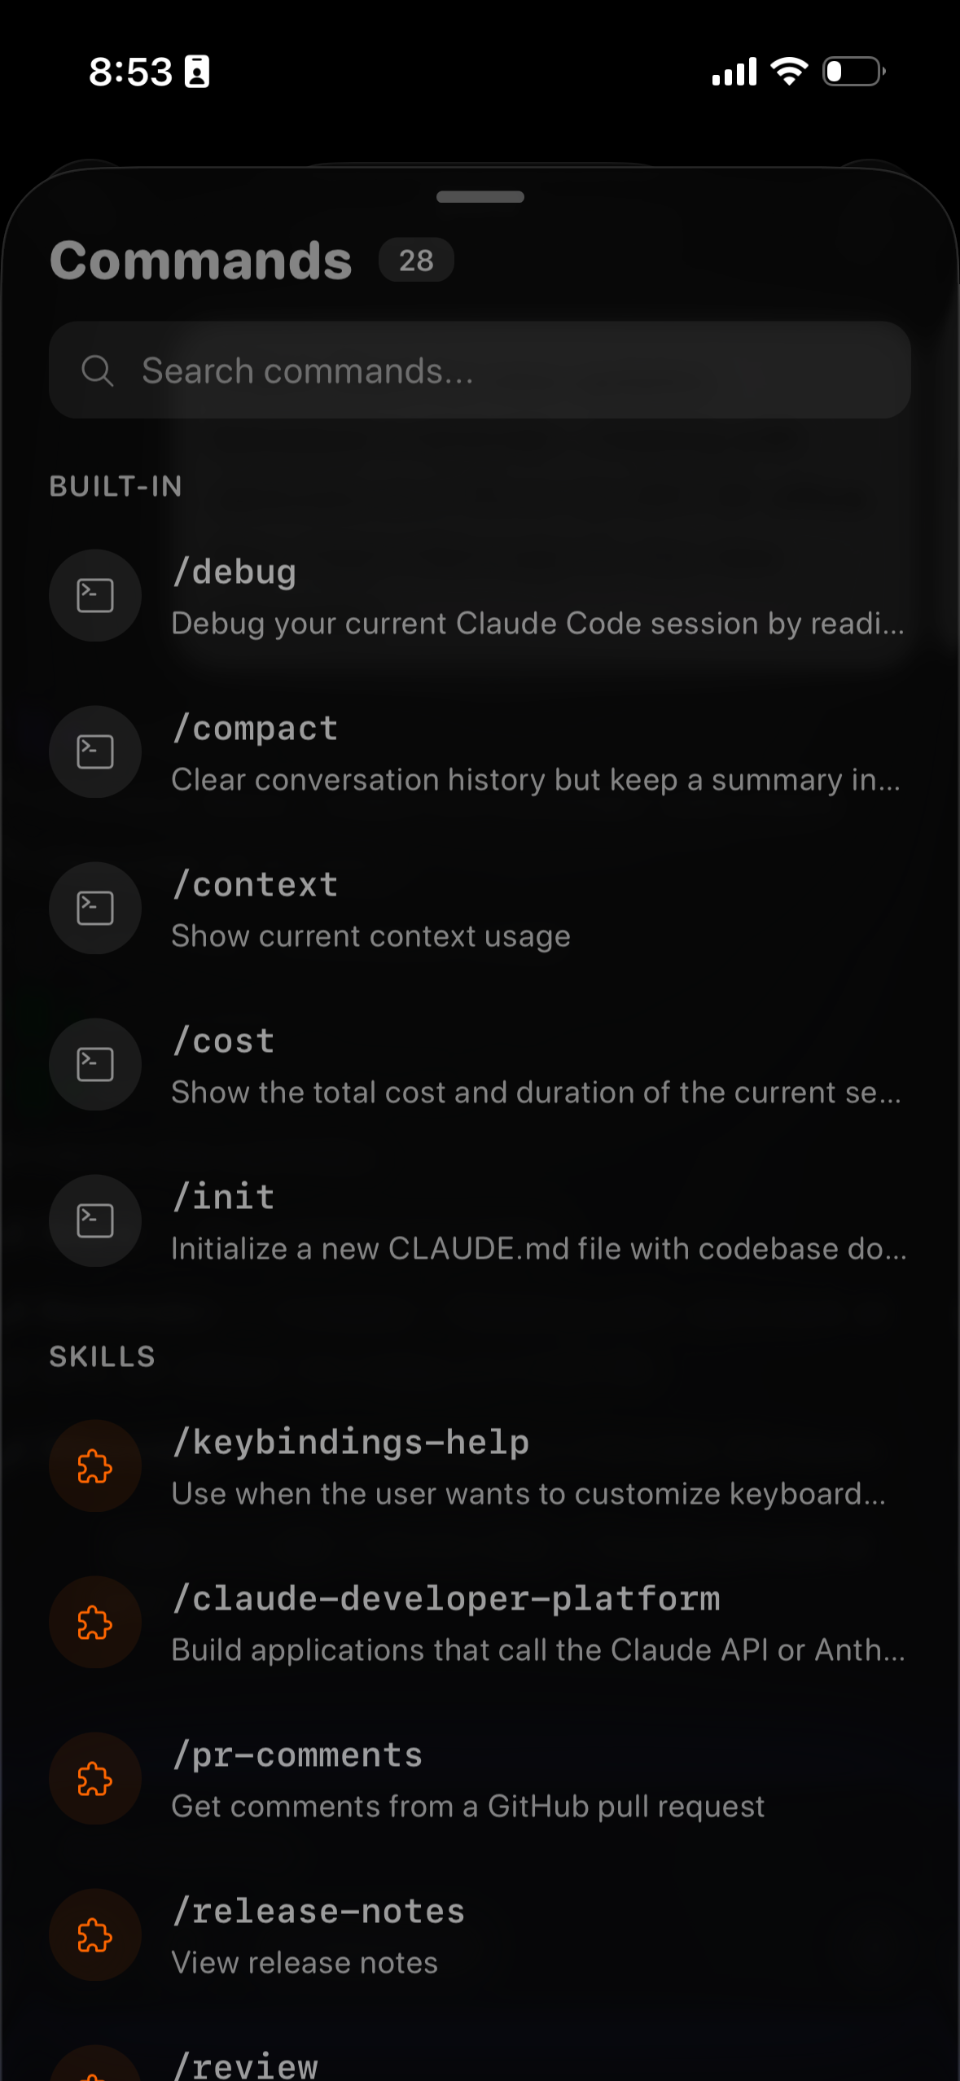Image resolution: width=960 pixels, height=2081 pixels.
Task: Tap the puzzle icon beside /keybindings-help
Action: (95, 1466)
